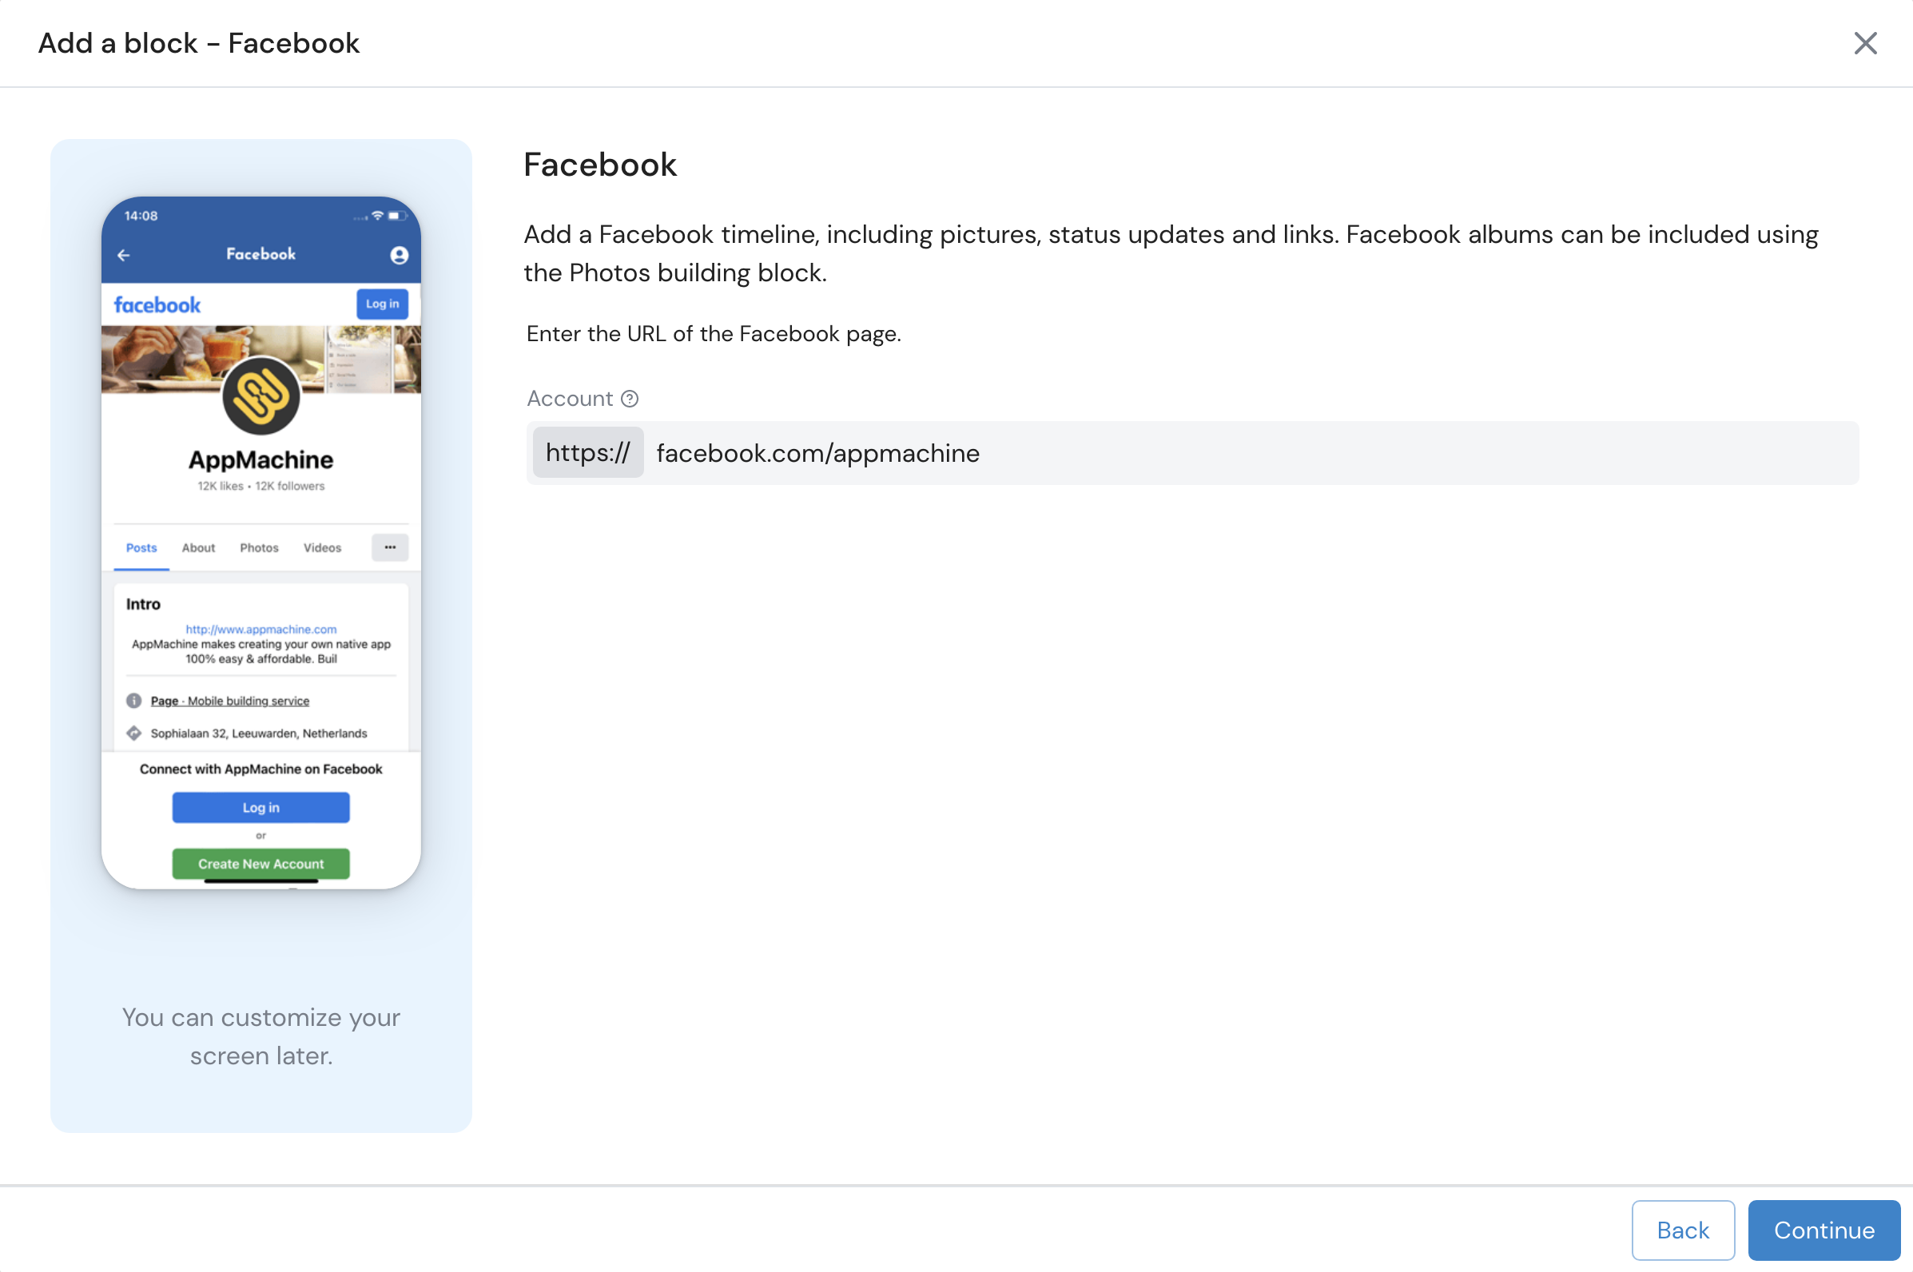1913x1272 pixels.
Task: Click the https:// prefix label
Action: pyautogui.click(x=587, y=453)
